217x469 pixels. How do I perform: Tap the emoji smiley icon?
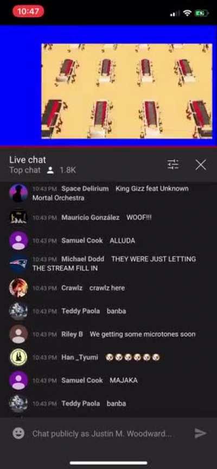click(x=18, y=433)
